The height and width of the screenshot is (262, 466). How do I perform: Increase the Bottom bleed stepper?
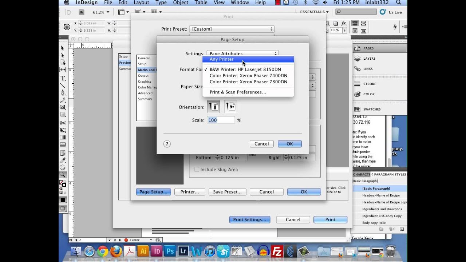tap(217, 156)
